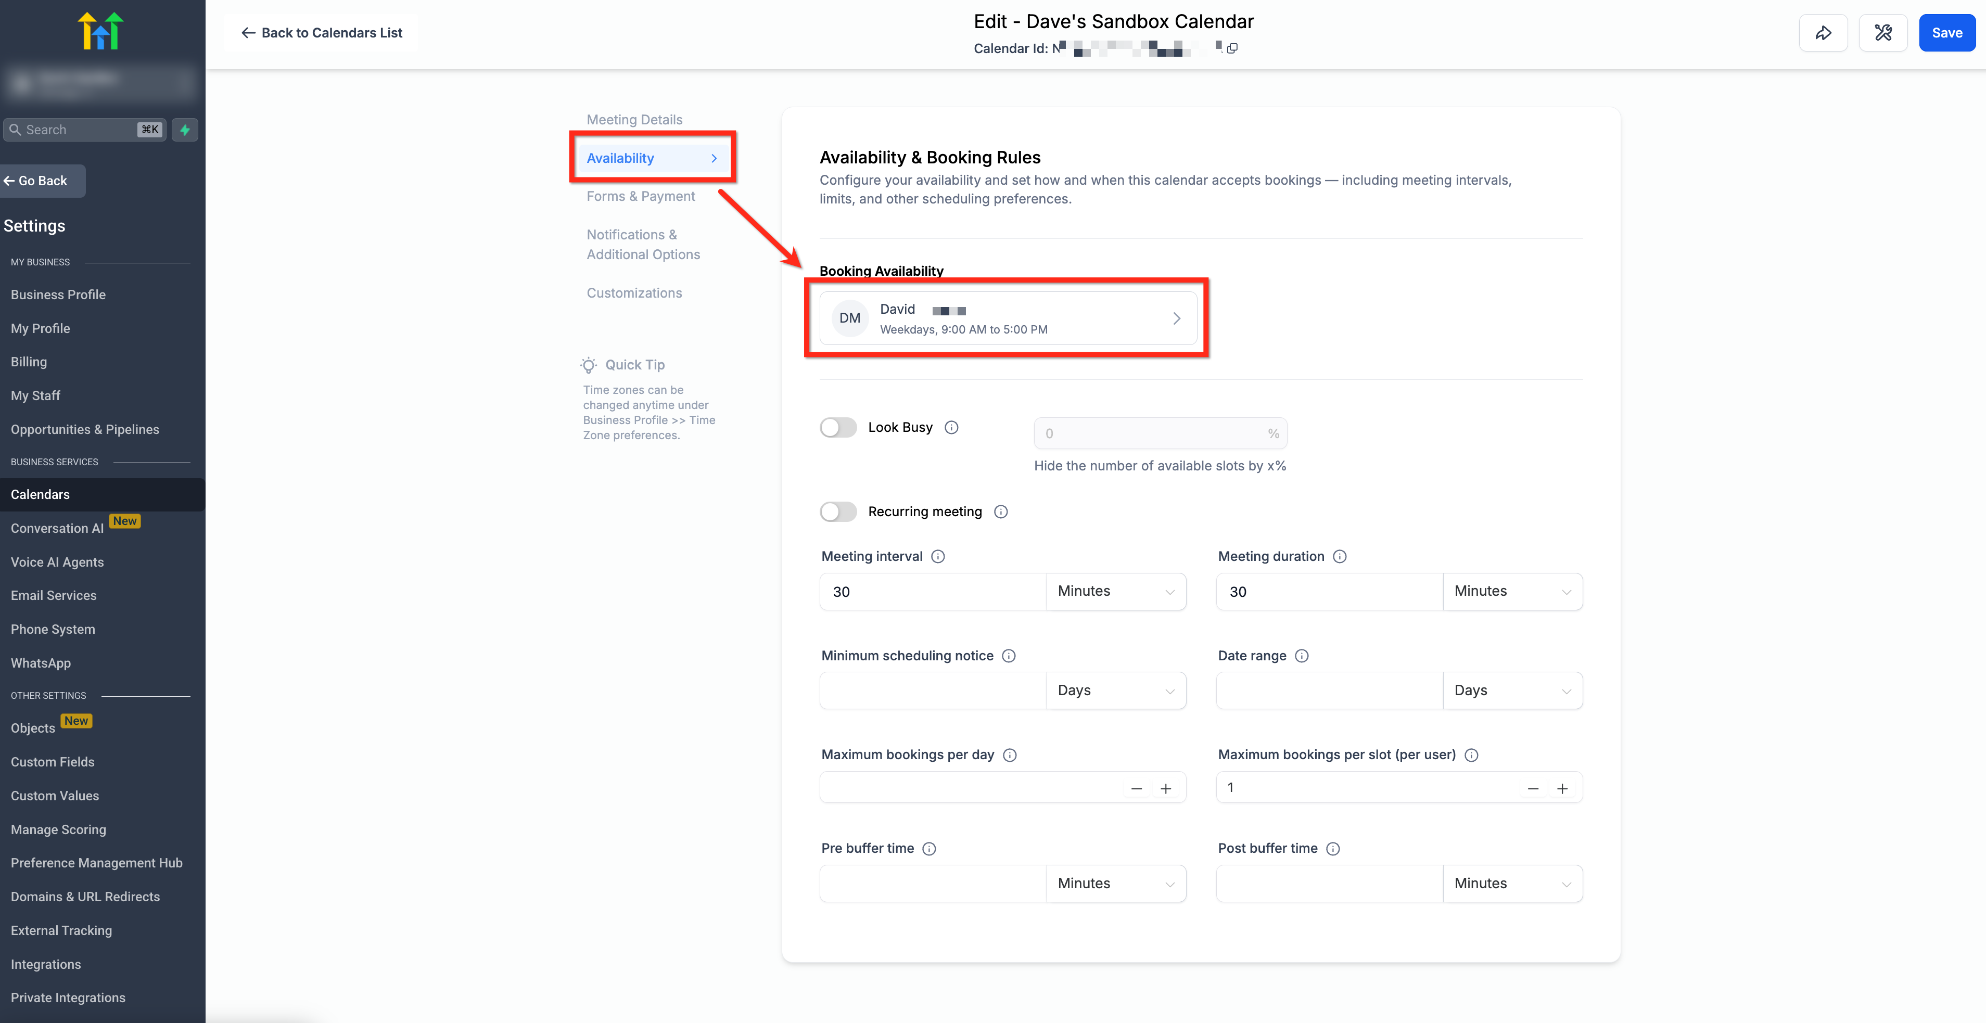Image resolution: width=1986 pixels, height=1023 pixels.
Task: Turn on the Recurring meeting toggle
Action: tap(838, 512)
